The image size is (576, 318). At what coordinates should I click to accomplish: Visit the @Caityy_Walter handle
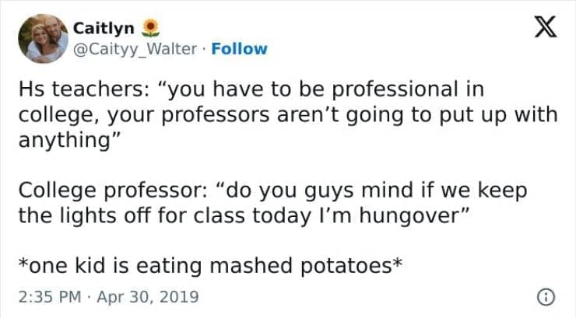(x=135, y=48)
